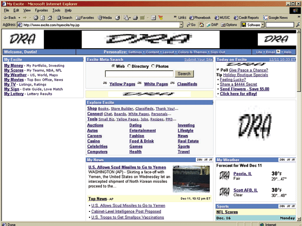Click the Search toolbar button
The height and width of the screenshot is (226, 302).
(64, 17)
